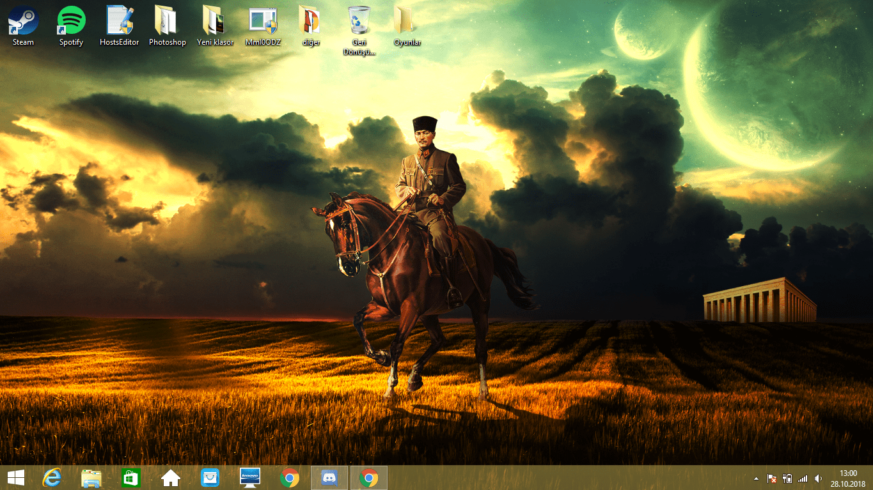Select the Yeni klasör folder
Screen dimensions: 873x490
click(x=215, y=26)
